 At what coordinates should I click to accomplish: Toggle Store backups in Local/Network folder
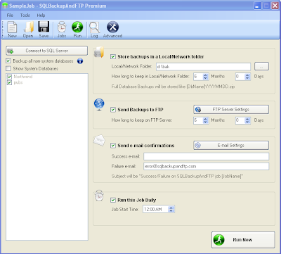[113, 57]
